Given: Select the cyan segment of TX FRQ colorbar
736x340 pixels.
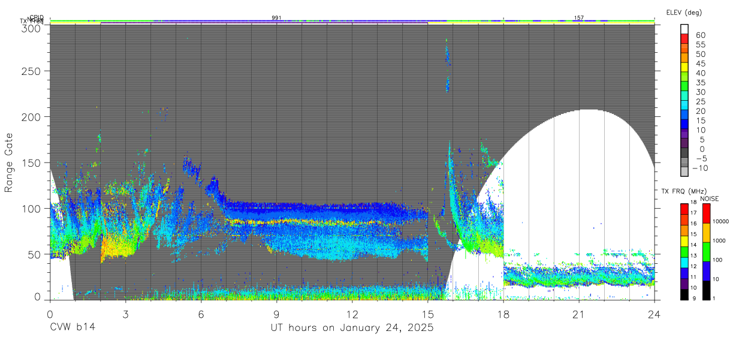Looking at the screenshot, I should tap(684, 263).
